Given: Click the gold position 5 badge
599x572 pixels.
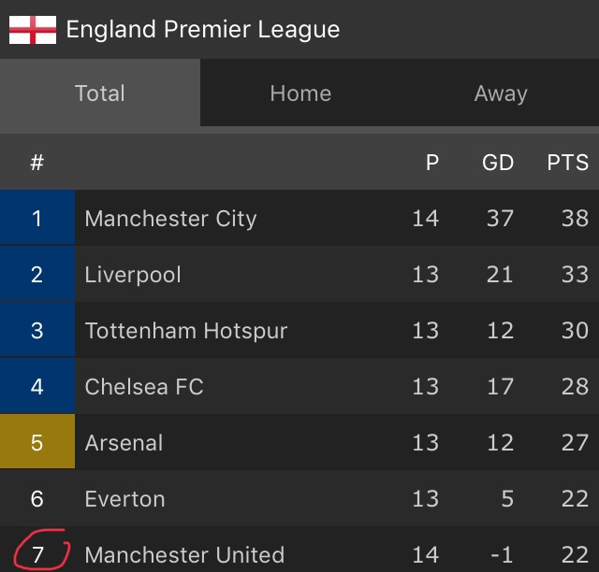Looking at the screenshot, I should pyautogui.click(x=37, y=443).
